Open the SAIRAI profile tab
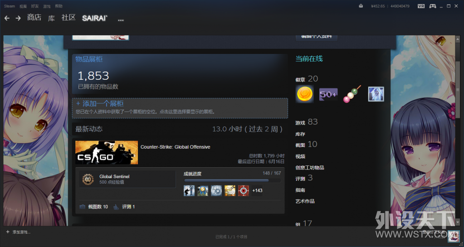The width and height of the screenshot is (464, 247). coord(95,18)
